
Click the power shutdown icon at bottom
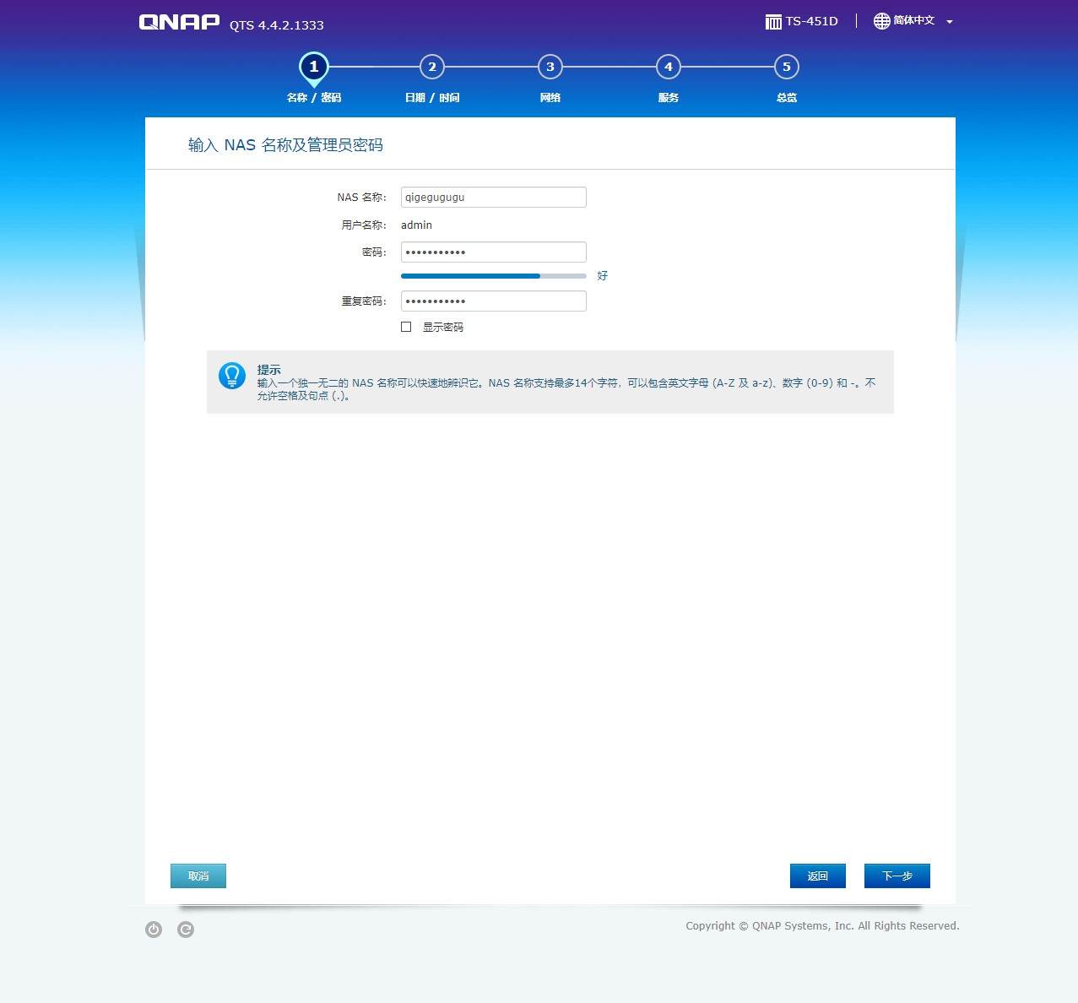[154, 930]
